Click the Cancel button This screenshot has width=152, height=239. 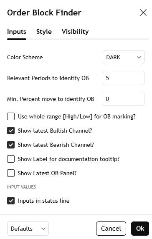point(111,229)
